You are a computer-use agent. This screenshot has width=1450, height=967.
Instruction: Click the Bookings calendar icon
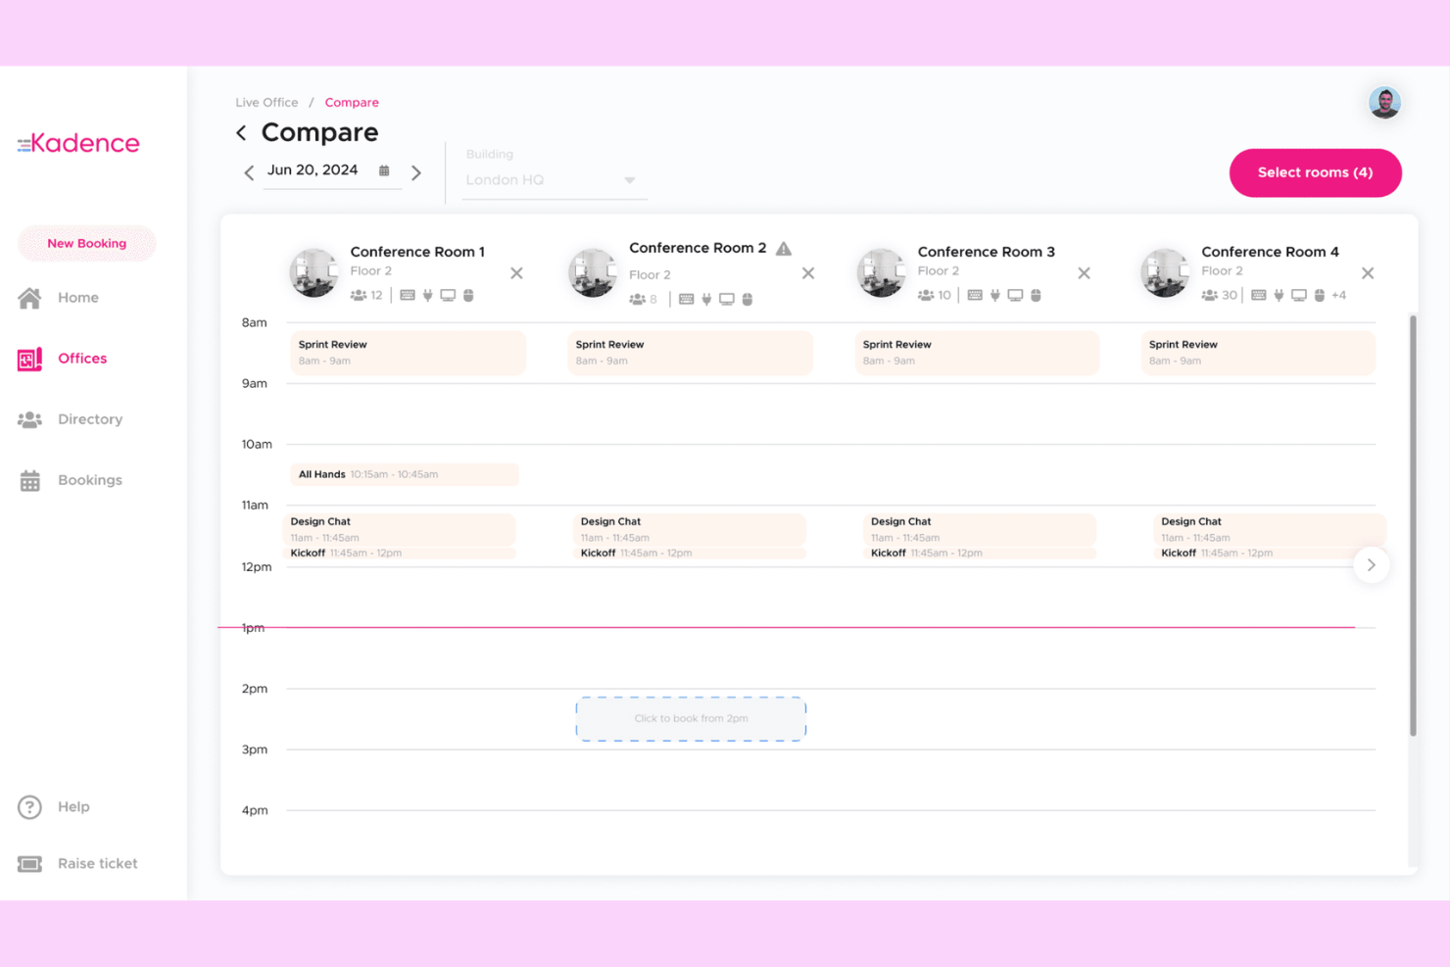[30, 479]
